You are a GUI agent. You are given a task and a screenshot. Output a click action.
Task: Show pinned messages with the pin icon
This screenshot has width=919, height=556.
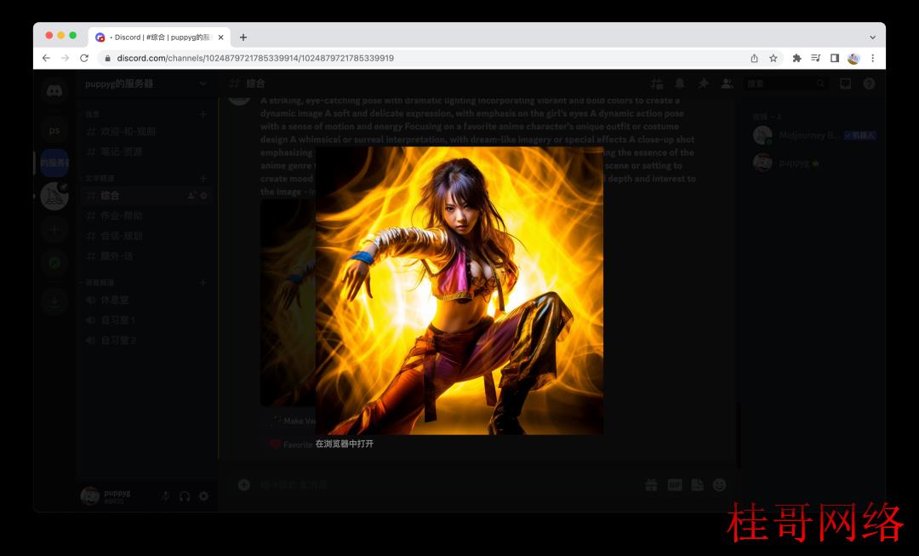(704, 84)
